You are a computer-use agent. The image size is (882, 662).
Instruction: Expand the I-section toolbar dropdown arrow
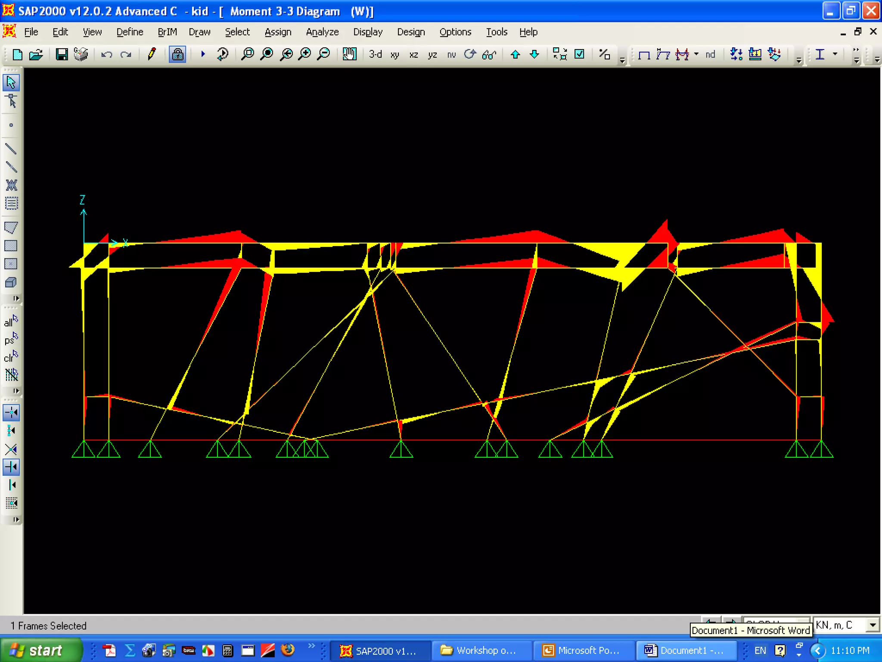pos(835,54)
